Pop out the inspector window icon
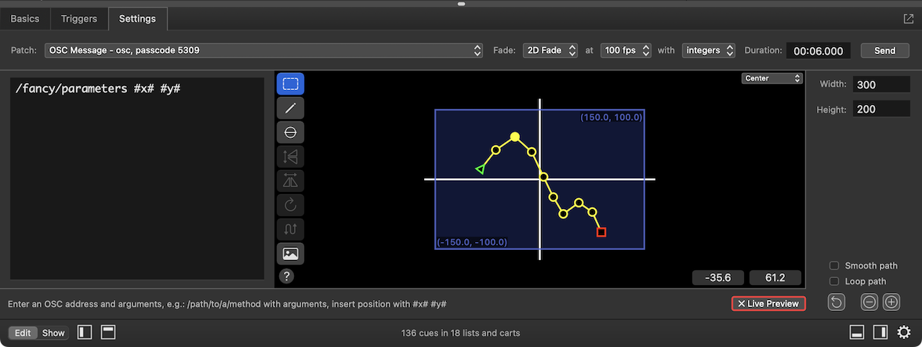This screenshot has height=347, width=922. [909, 19]
